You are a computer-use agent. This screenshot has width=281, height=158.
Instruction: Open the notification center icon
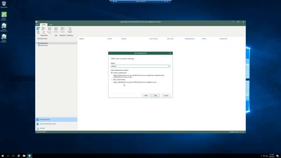277,156
